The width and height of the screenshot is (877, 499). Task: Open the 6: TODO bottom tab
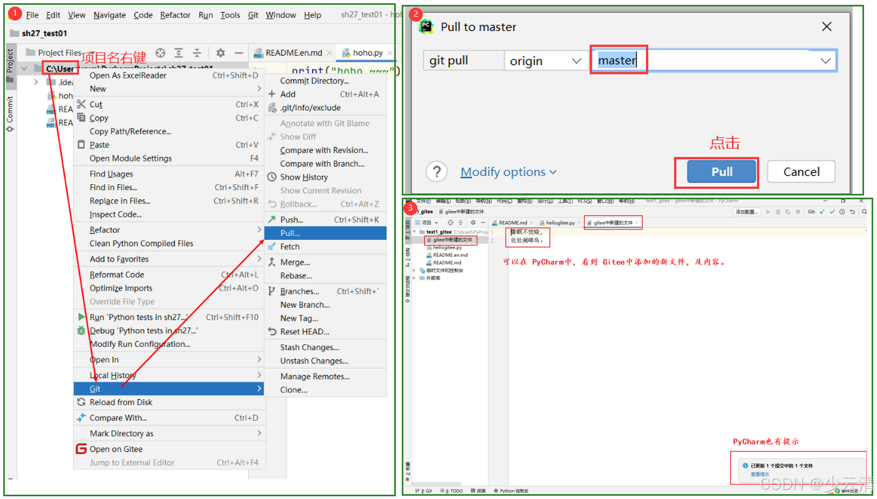(x=451, y=491)
